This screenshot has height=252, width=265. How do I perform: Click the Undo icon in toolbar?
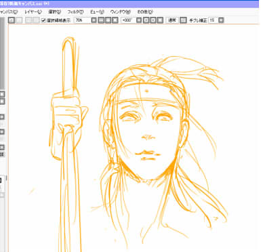coord(12,20)
